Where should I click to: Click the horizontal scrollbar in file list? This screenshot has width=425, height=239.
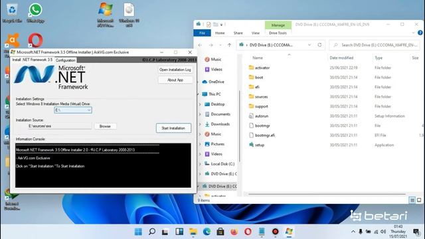coord(327,194)
